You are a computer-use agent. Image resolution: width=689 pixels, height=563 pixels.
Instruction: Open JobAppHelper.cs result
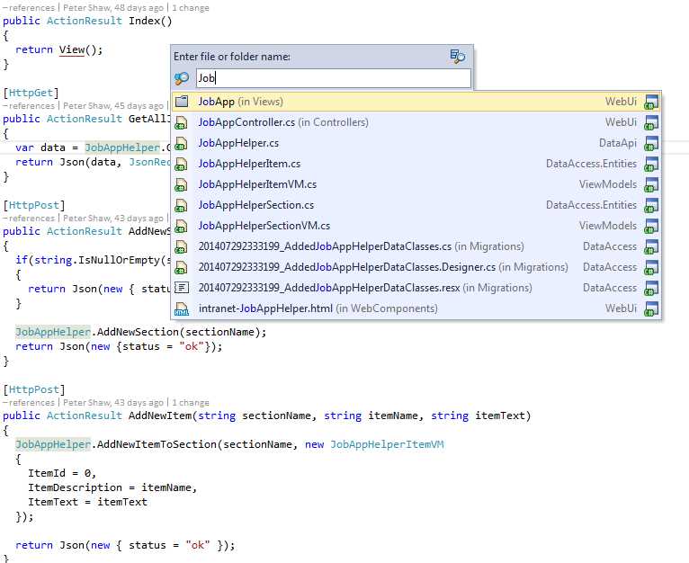point(416,143)
